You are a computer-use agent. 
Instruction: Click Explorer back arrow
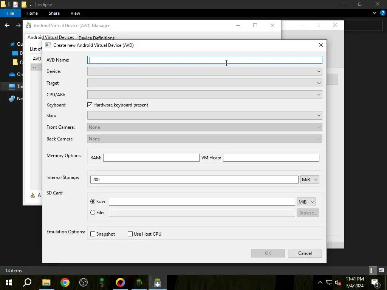[x=7, y=25]
